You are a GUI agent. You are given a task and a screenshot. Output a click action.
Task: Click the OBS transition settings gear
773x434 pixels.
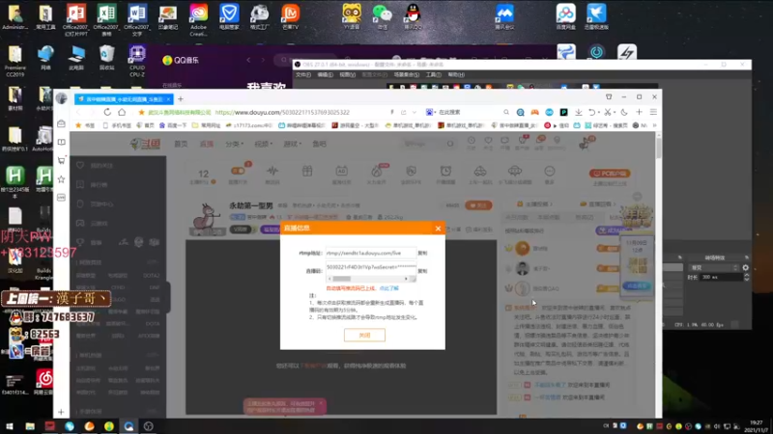[745, 268]
